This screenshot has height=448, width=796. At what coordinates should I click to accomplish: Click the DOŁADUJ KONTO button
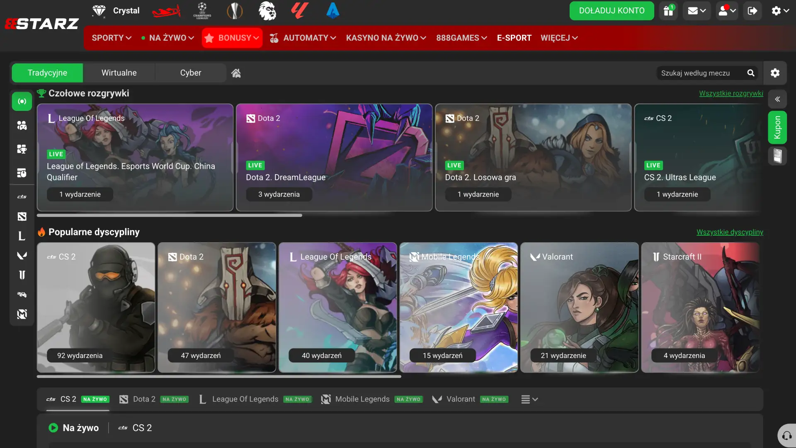click(x=612, y=11)
